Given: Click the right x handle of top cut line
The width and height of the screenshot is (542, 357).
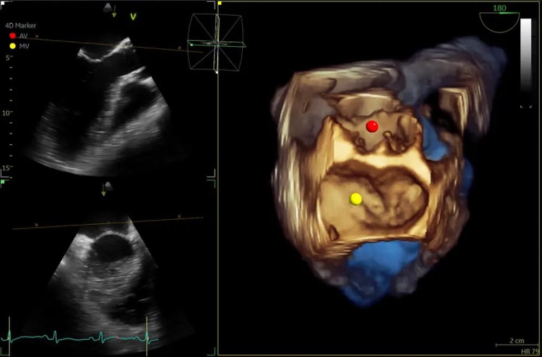Looking at the screenshot, I should (x=179, y=49).
